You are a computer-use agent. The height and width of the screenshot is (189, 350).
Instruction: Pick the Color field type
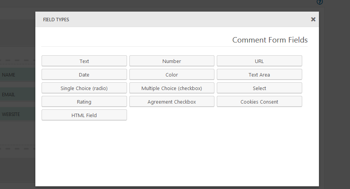click(x=172, y=75)
